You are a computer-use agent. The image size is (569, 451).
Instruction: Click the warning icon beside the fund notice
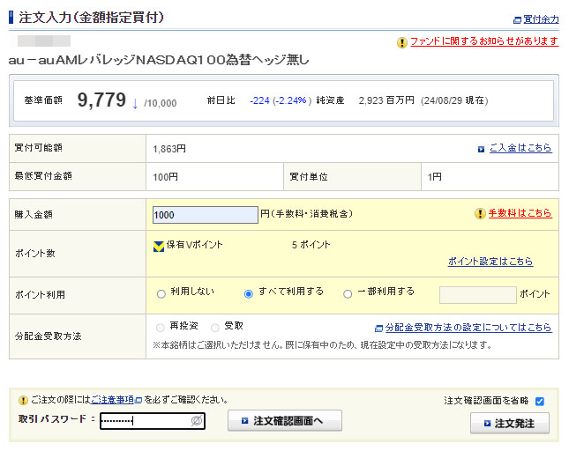click(402, 41)
